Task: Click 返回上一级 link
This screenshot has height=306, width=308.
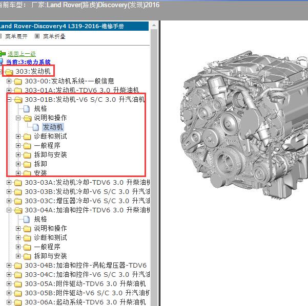Action: [x=22, y=54]
